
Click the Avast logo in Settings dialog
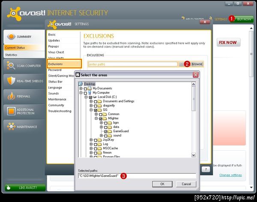(x=60, y=24)
